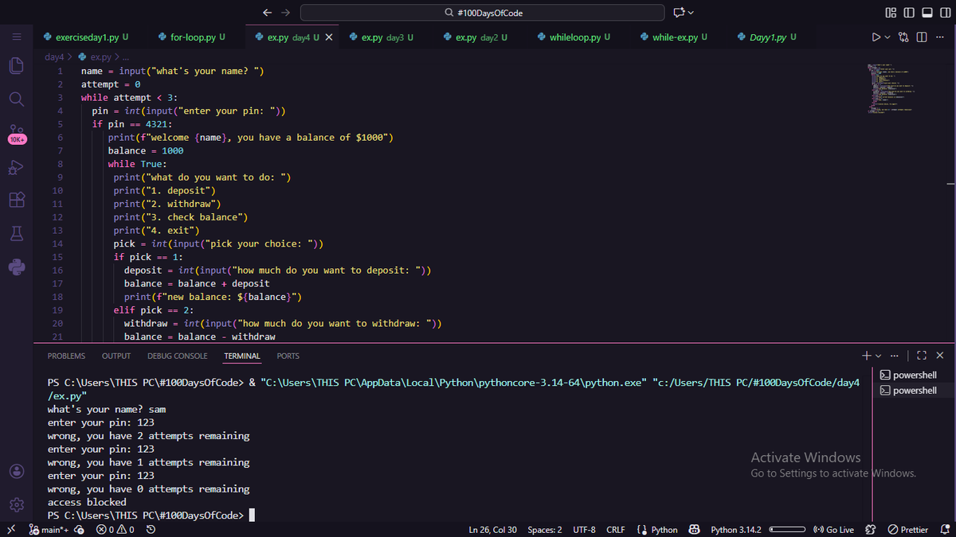
Task: Open the Copilot chat icon
Action: (680, 12)
